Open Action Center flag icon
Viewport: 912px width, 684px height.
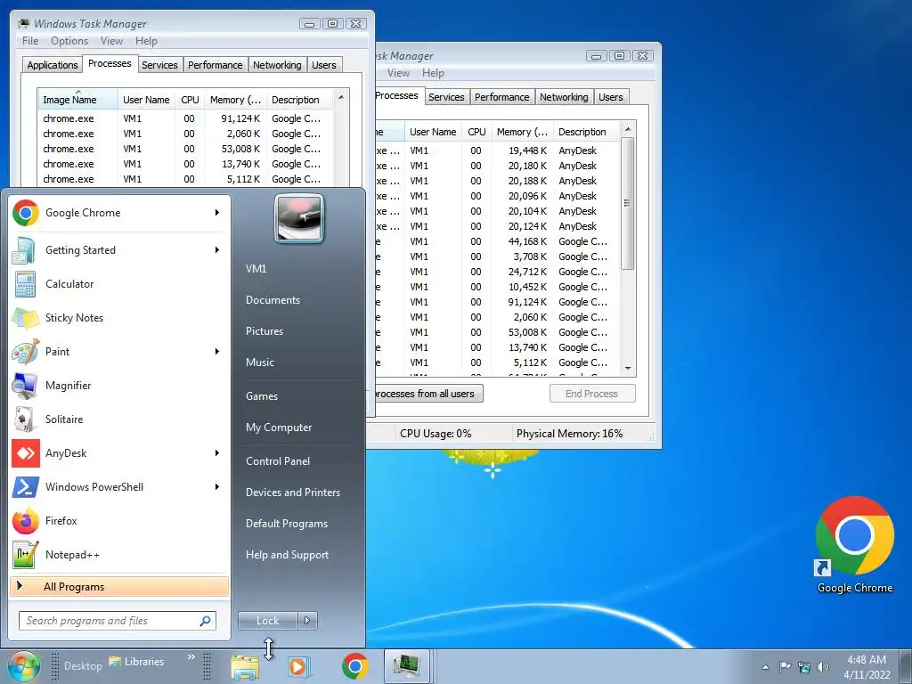785,667
